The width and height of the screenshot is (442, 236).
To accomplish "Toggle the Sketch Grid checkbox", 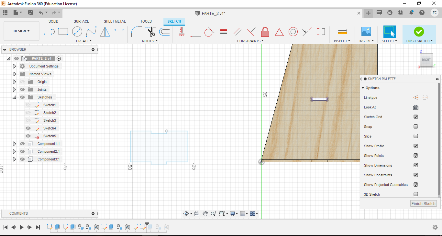I will (416, 117).
